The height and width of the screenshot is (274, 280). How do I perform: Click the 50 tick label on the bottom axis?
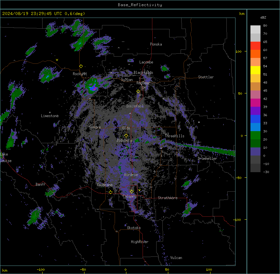pos(167,269)
